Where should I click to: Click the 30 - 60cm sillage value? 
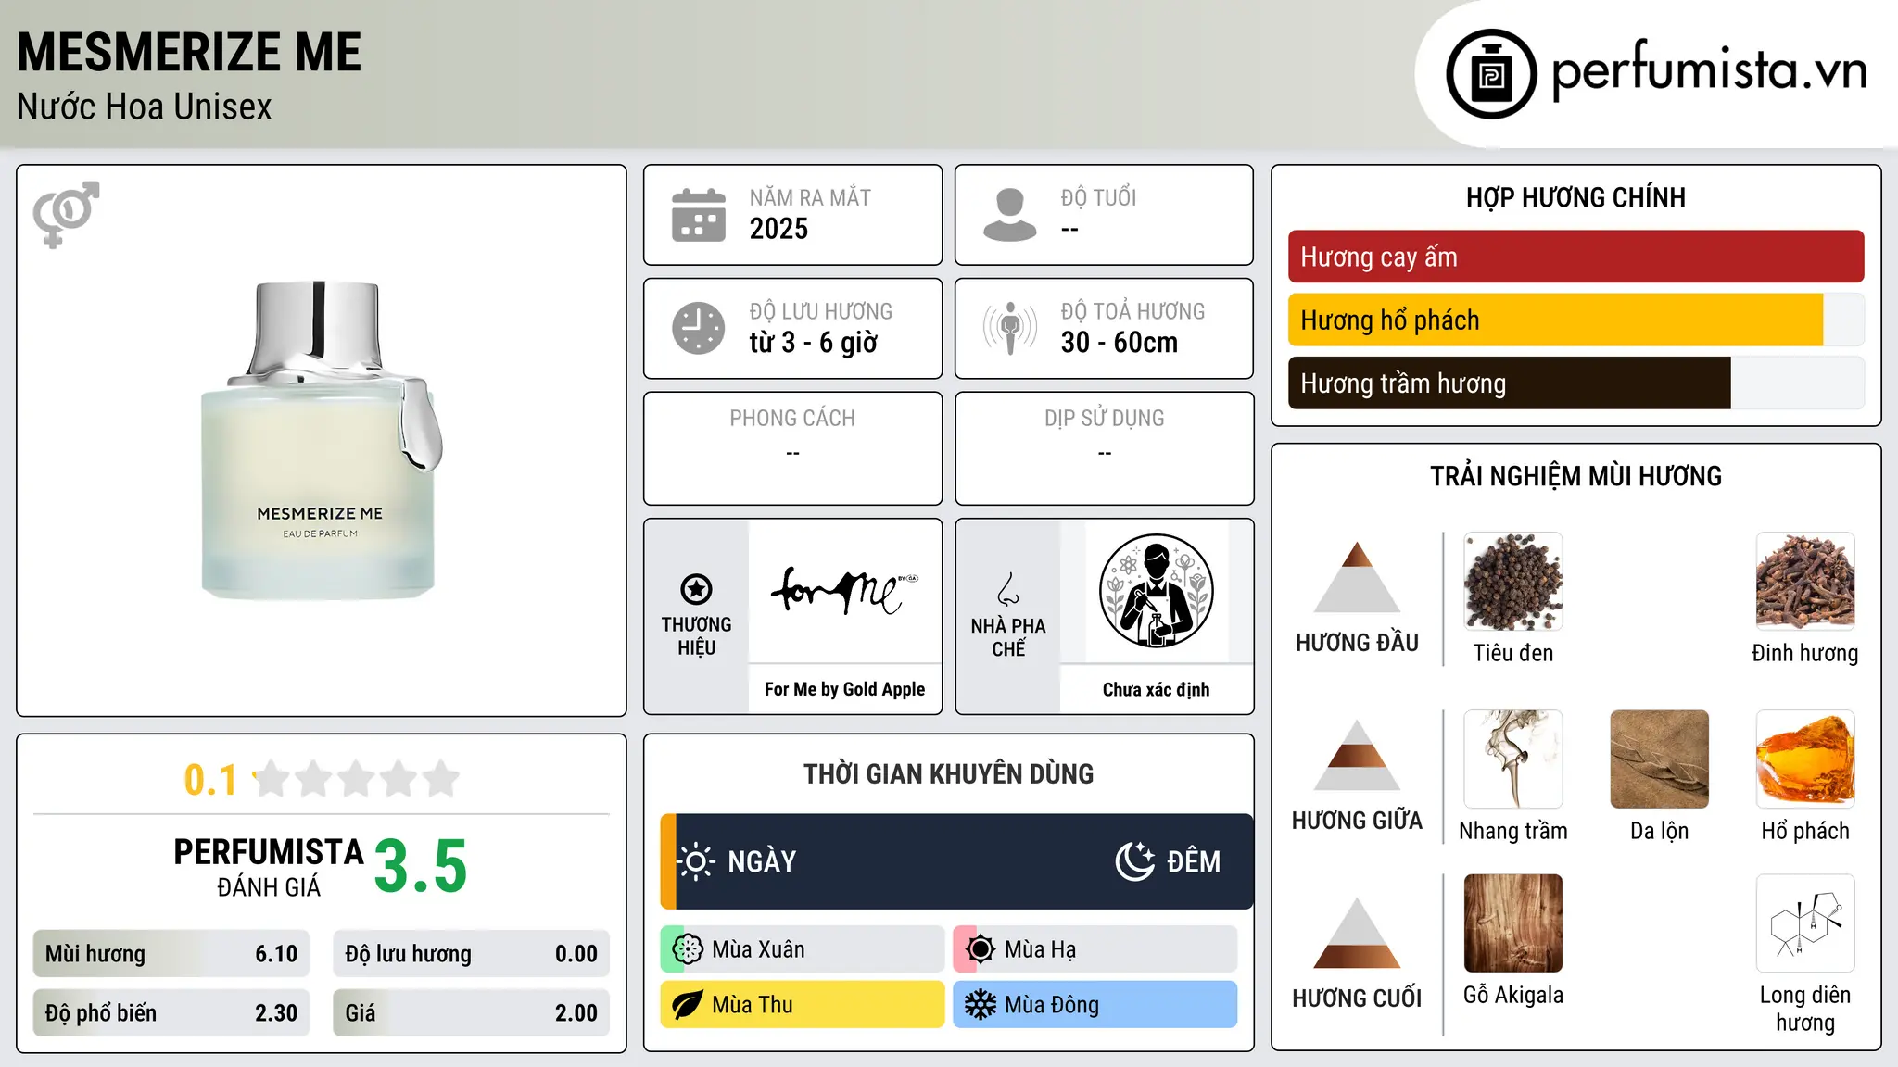coord(1119,343)
